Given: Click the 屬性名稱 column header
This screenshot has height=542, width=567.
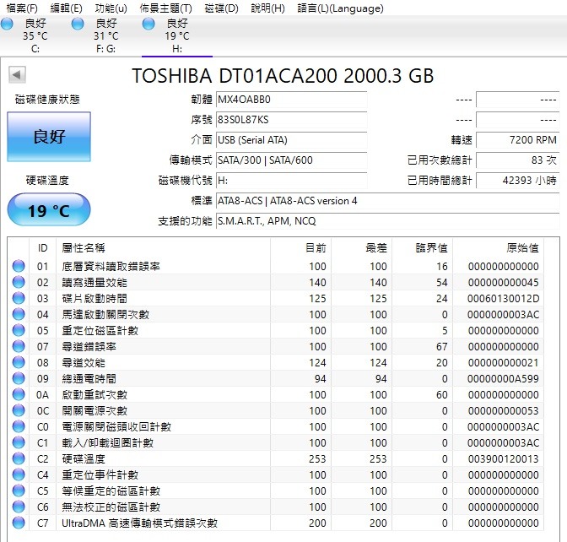Looking at the screenshot, I should click(x=164, y=248).
